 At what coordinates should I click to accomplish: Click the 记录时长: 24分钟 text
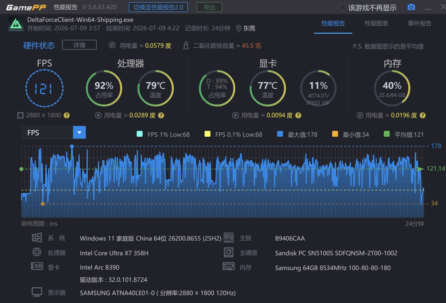(x=208, y=28)
